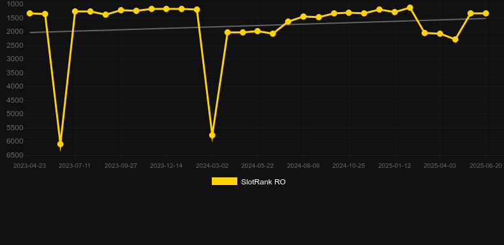504x245 pixels.
Task: Toggle the SlotRank RO legend entry
Action: [x=248, y=182]
